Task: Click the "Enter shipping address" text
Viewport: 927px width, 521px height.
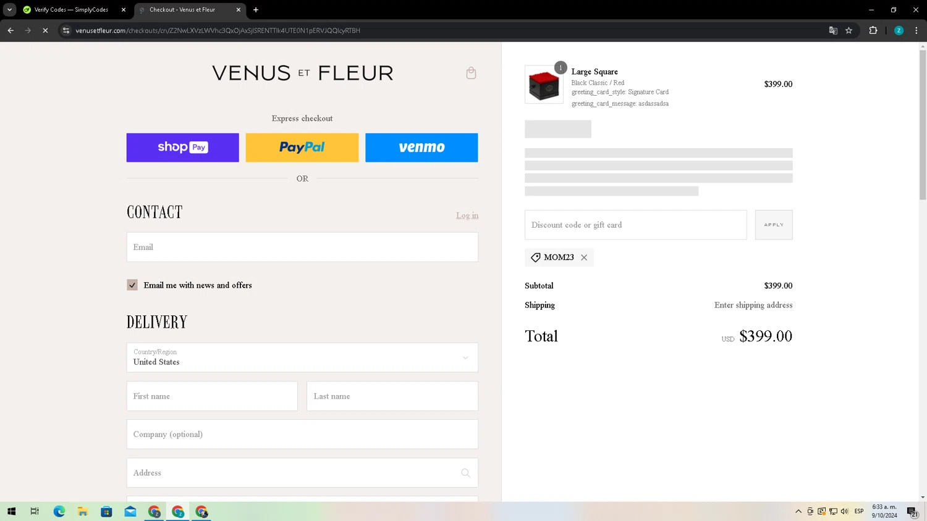Action: click(x=753, y=305)
